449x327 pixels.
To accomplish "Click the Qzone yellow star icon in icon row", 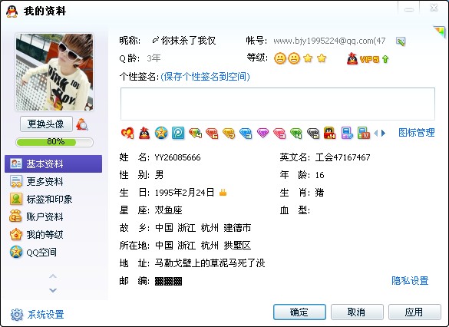I will [x=161, y=133].
